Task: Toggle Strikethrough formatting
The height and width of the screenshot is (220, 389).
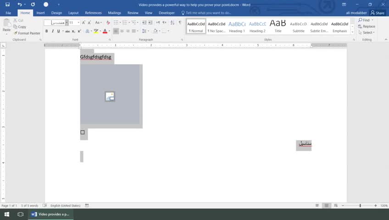Action: tap(67, 31)
